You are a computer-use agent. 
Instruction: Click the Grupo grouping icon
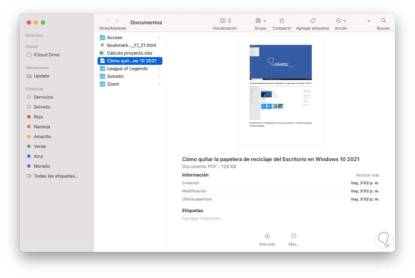coord(258,20)
